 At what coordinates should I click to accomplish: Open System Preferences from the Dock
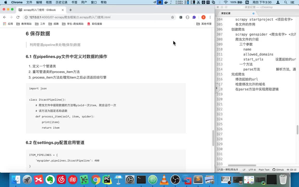coord(130,179)
